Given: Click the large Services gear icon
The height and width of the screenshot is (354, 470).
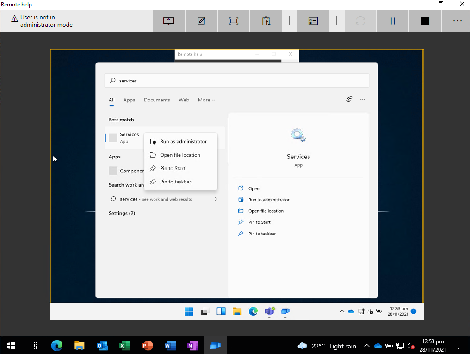Looking at the screenshot, I should coord(298,135).
